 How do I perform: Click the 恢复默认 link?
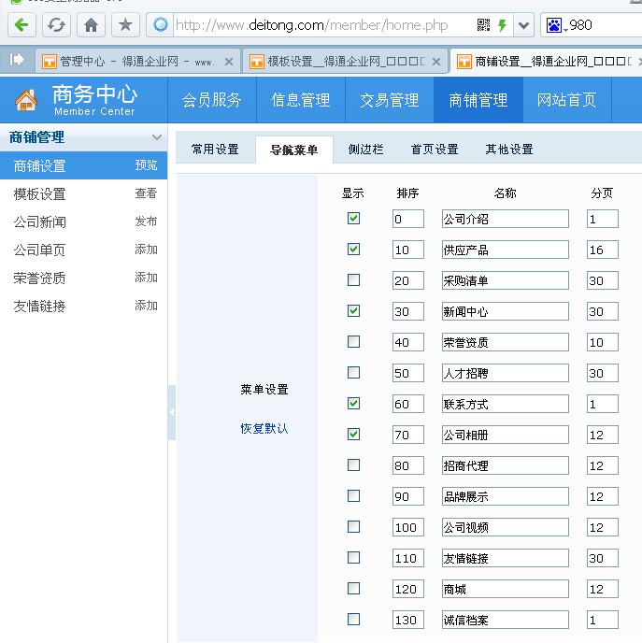264,429
